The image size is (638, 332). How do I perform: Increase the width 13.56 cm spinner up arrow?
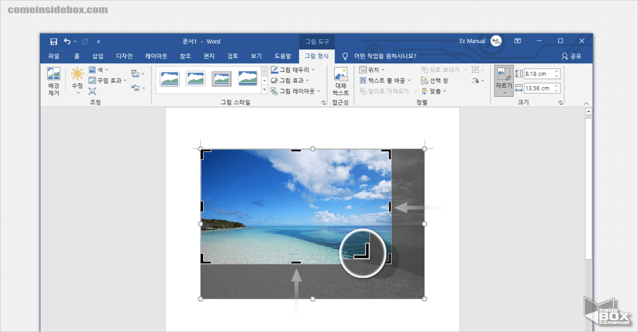pyautogui.click(x=557, y=86)
